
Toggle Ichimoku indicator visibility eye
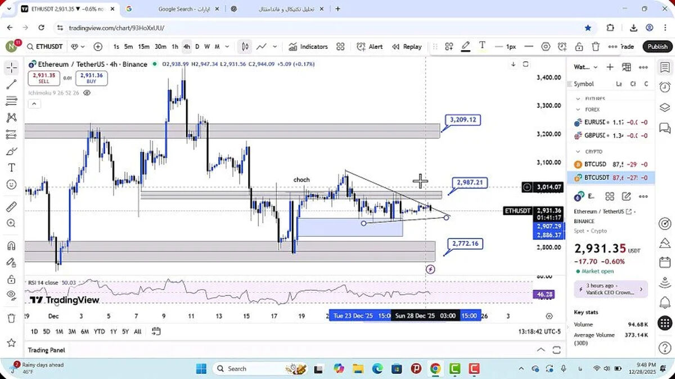pyautogui.click(x=87, y=93)
